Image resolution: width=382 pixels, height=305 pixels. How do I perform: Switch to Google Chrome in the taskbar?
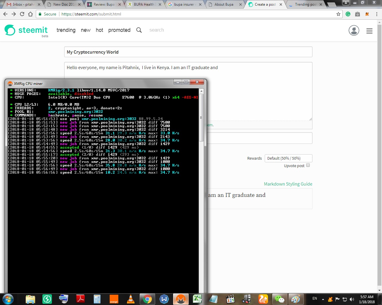(x=147, y=299)
